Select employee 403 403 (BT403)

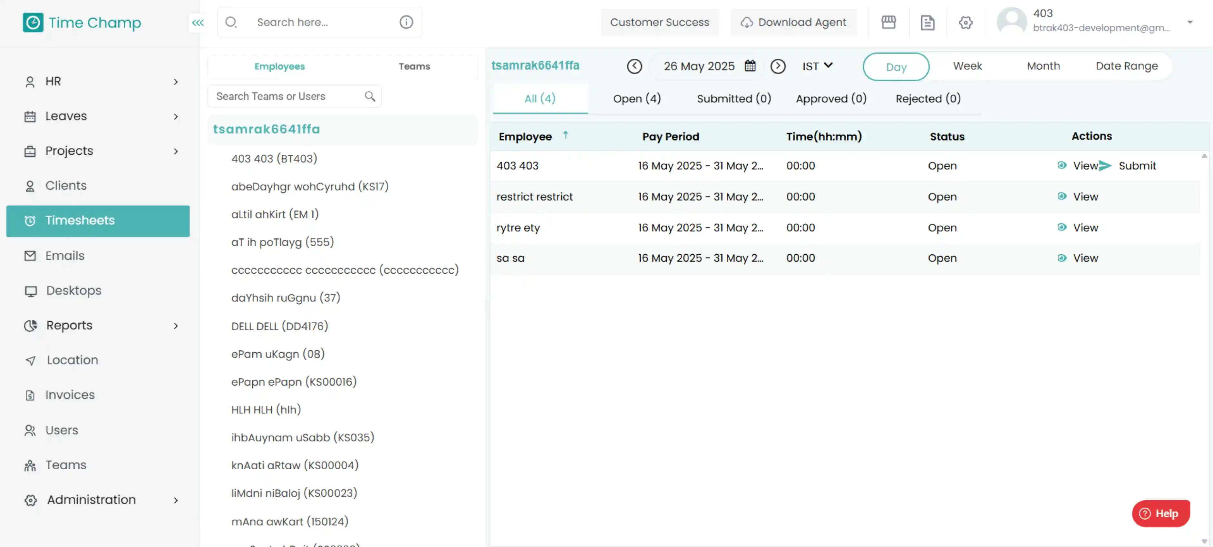click(274, 159)
